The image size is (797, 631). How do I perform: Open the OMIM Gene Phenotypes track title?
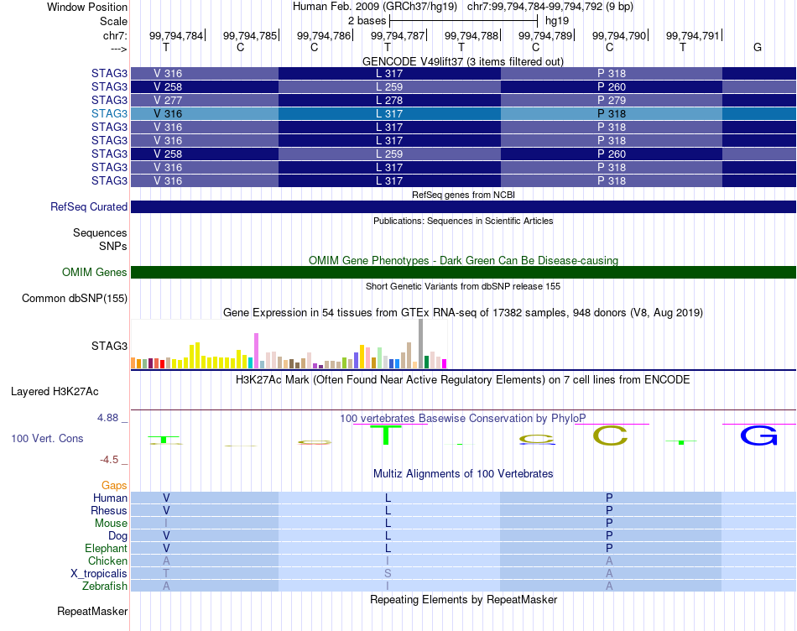pos(463,260)
